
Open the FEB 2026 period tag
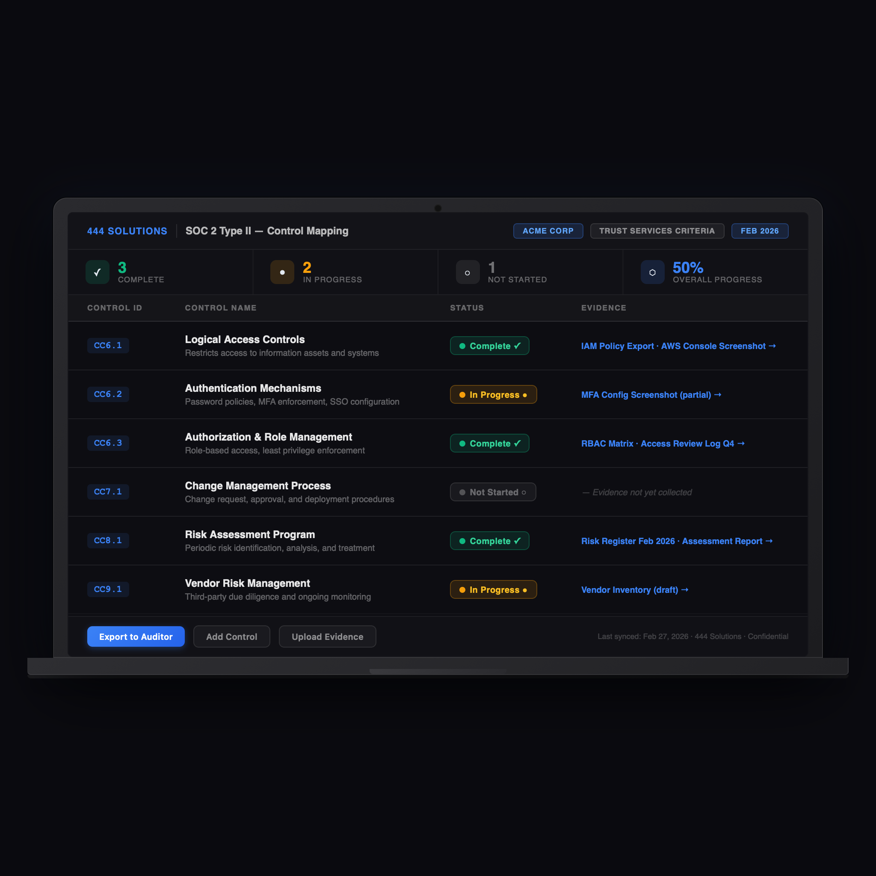pyautogui.click(x=760, y=231)
